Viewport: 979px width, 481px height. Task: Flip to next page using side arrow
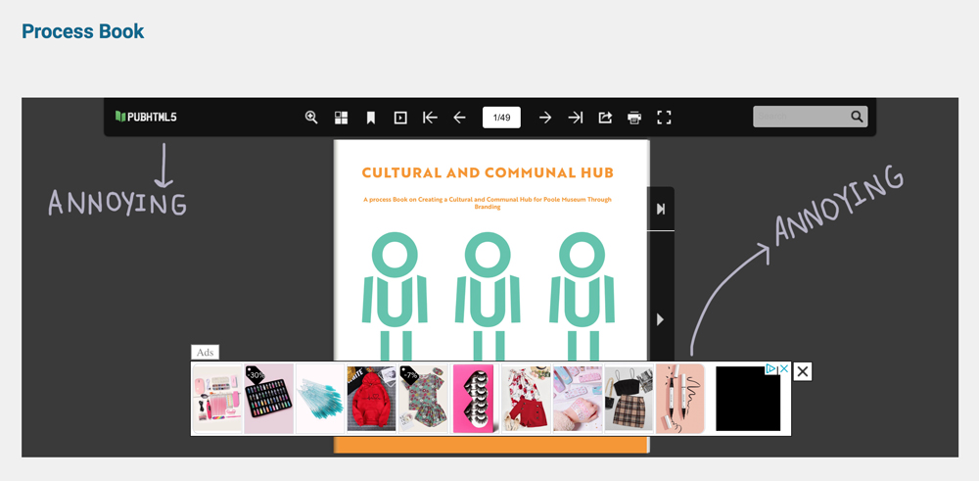click(x=660, y=319)
